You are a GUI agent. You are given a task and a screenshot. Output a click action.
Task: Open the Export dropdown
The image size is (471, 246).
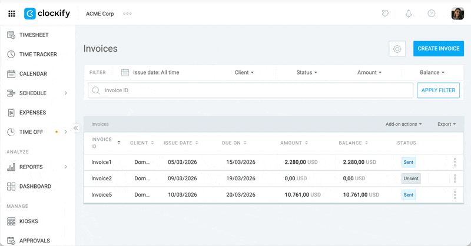(446, 124)
